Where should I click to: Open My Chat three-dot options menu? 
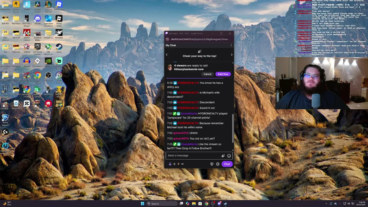click(231, 45)
